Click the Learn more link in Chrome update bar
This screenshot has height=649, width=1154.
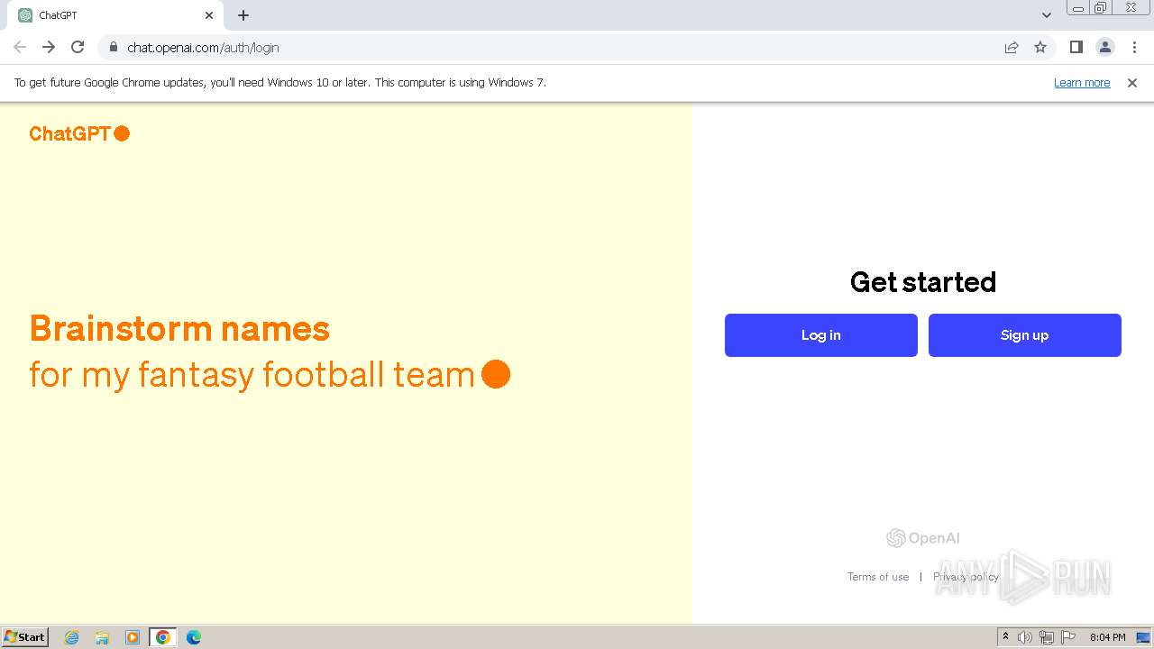pyautogui.click(x=1082, y=83)
